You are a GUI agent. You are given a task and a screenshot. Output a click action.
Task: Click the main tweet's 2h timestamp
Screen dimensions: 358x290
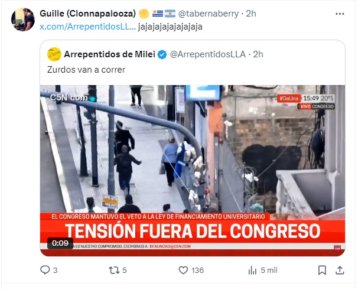point(251,14)
